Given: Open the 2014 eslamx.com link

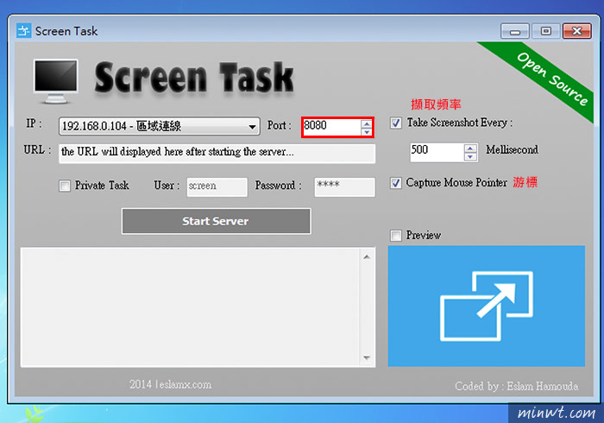Looking at the screenshot, I should click(170, 384).
